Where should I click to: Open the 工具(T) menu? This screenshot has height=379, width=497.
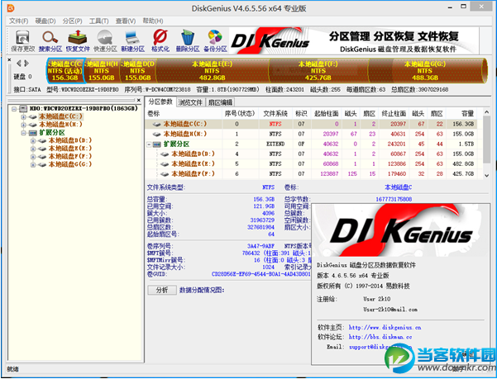[99, 21]
